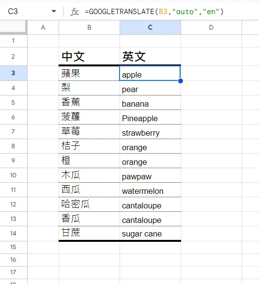
Task: Select row 6 header
Action: [x=14, y=117]
